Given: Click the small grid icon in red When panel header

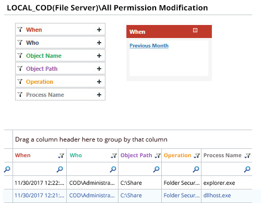Looking at the screenshot, I should pos(195,30).
